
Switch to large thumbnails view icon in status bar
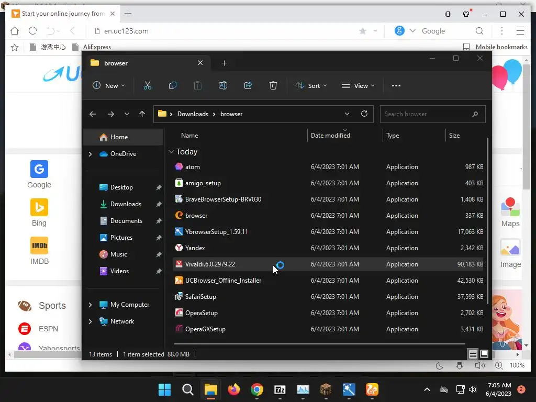point(484,354)
